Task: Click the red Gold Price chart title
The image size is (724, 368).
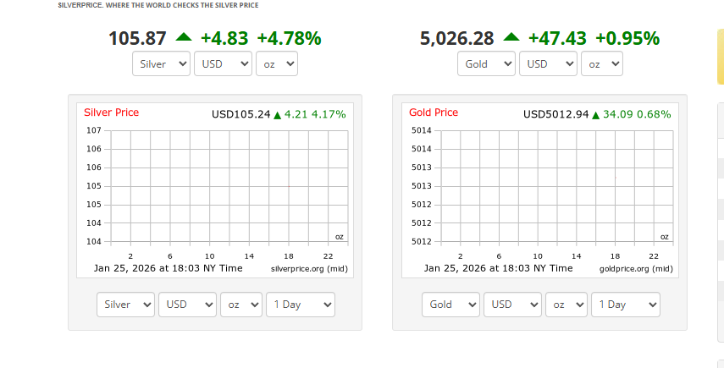Action: click(434, 113)
